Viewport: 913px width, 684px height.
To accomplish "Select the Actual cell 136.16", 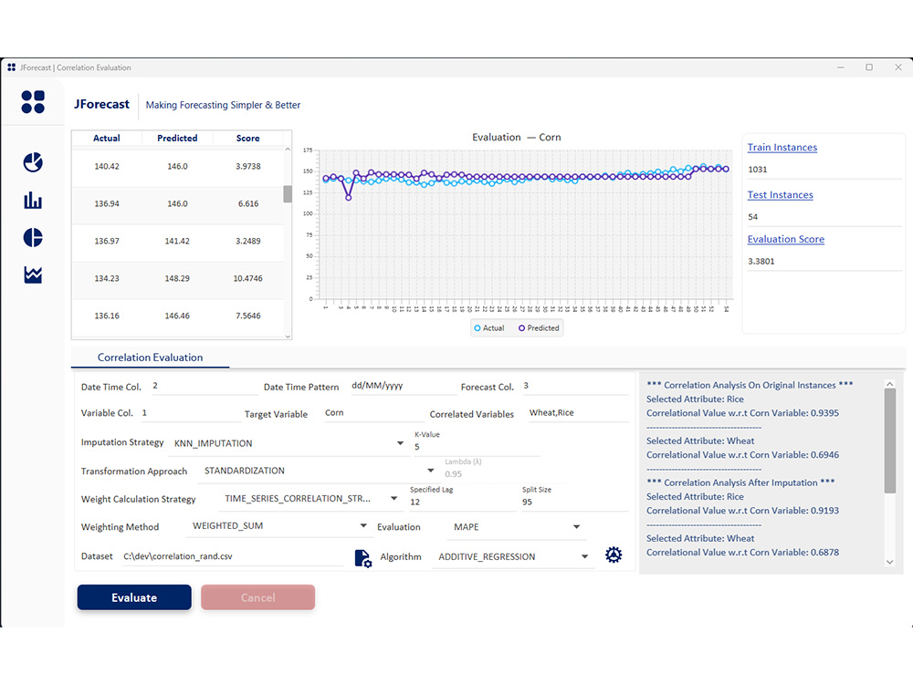I will 107,316.
